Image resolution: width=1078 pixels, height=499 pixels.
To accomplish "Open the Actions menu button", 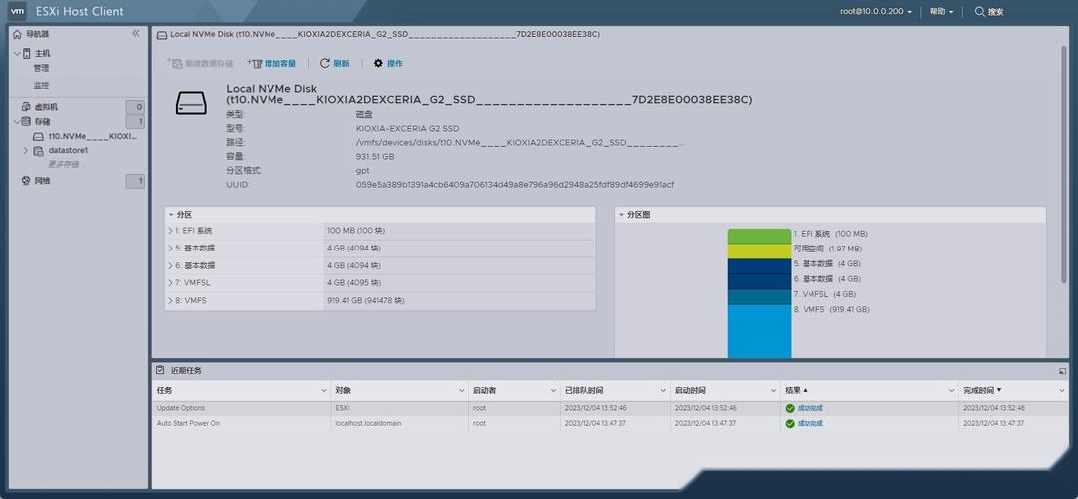I will point(388,63).
